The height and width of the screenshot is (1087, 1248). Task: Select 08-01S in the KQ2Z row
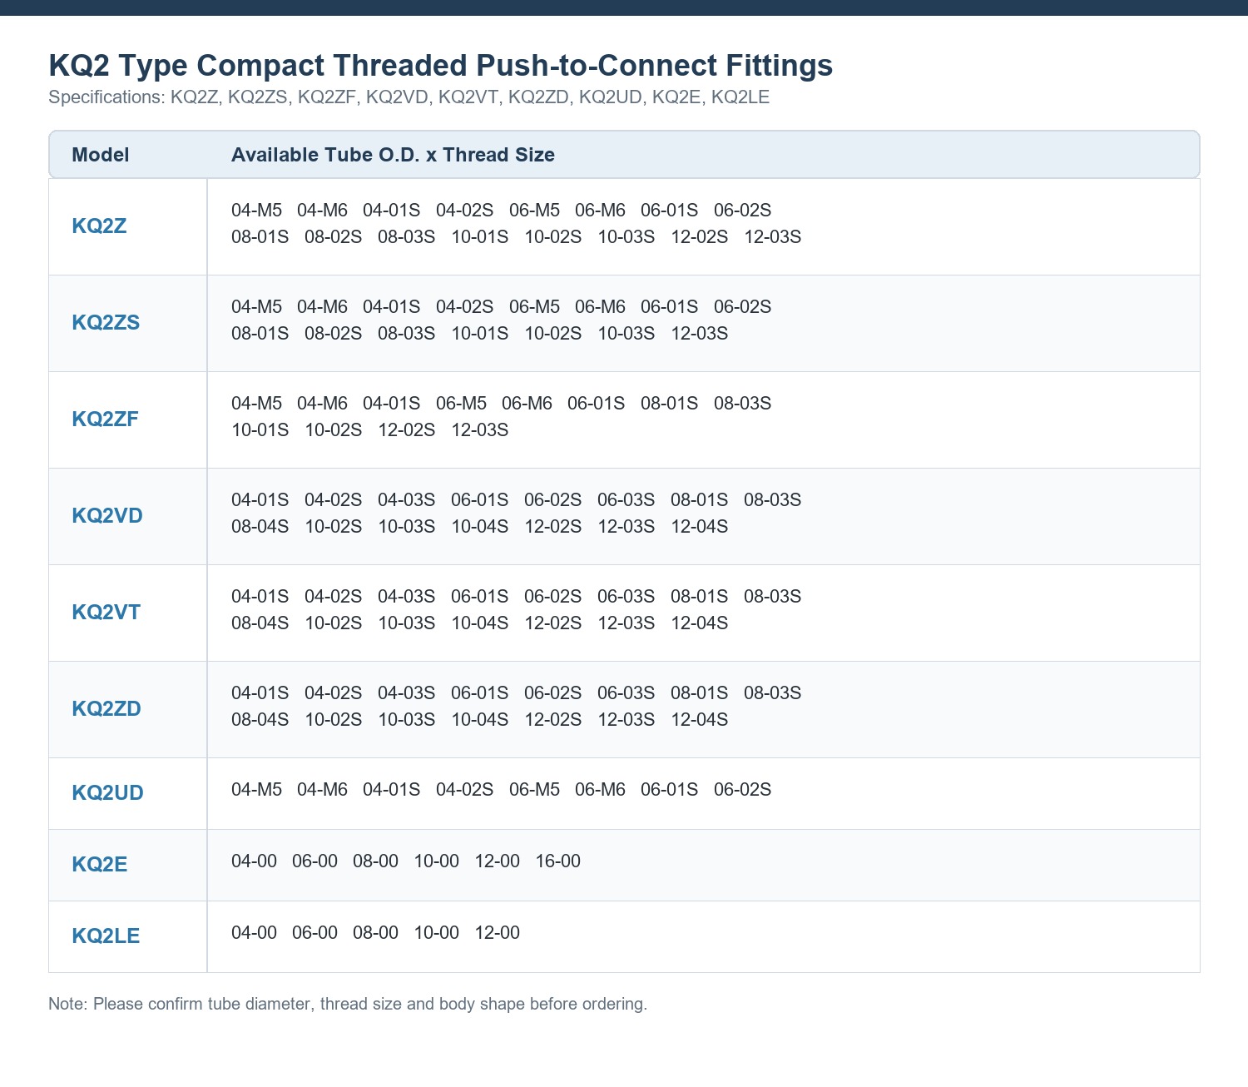(x=260, y=237)
